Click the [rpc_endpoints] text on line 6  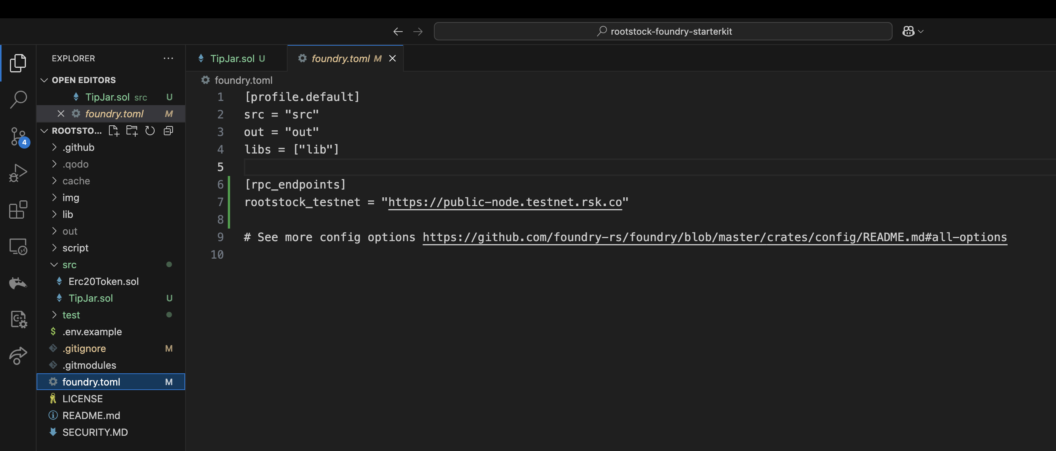295,185
